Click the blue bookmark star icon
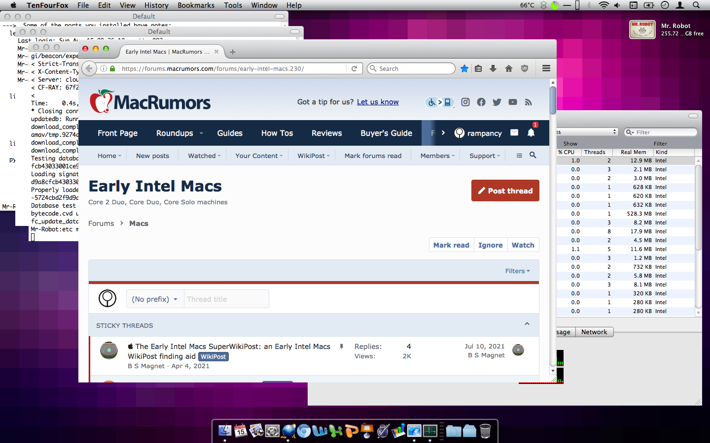The image size is (710, 443). point(464,68)
